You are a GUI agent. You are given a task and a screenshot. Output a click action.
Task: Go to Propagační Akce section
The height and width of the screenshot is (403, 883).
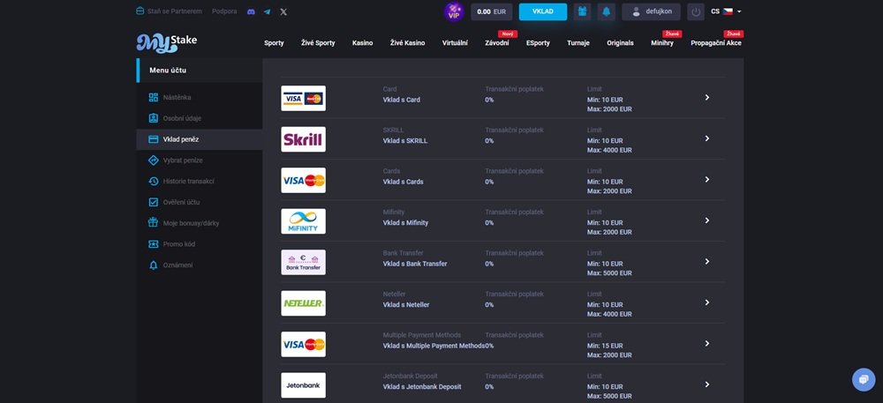point(716,43)
